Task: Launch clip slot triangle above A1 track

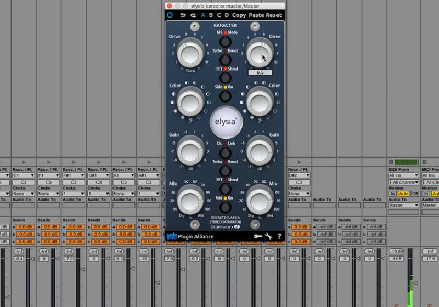Action: pyautogui.click(x=124, y=162)
